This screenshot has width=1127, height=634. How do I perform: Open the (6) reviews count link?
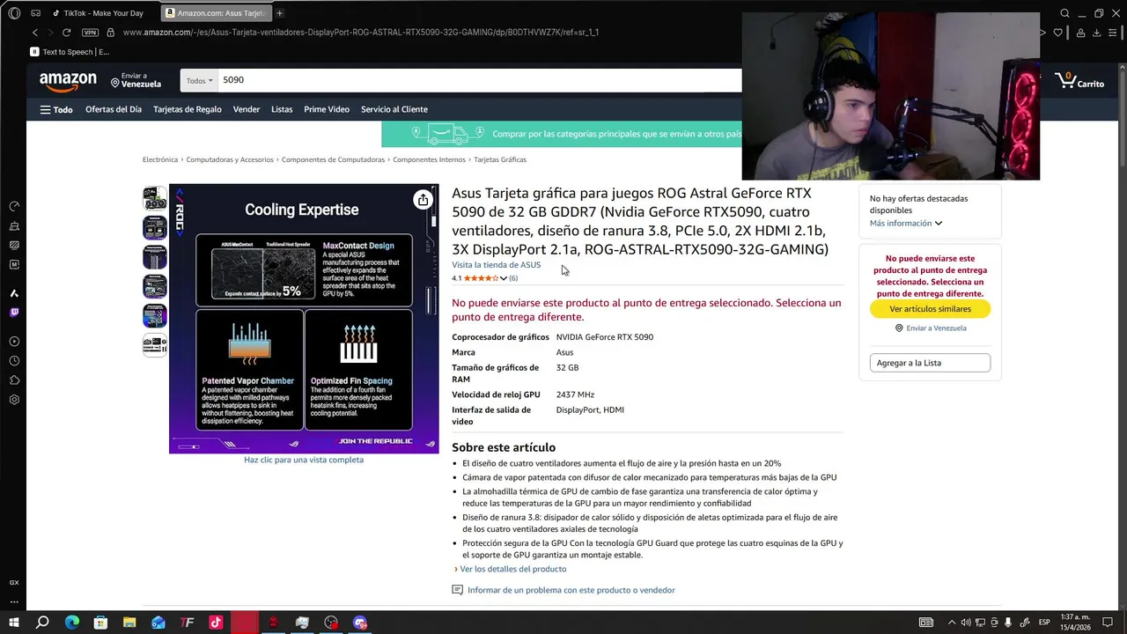pyautogui.click(x=513, y=278)
